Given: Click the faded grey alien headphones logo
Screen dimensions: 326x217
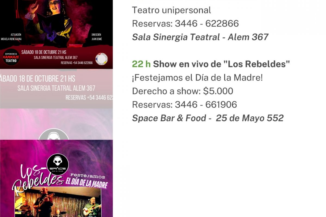Looking at the screenshot, I should 54,134.
